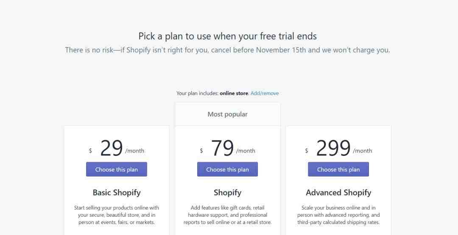Click the 'Your plan includes' label
Image resolution: width=458 pixels, height=235 pixels.
click(198, 93)
